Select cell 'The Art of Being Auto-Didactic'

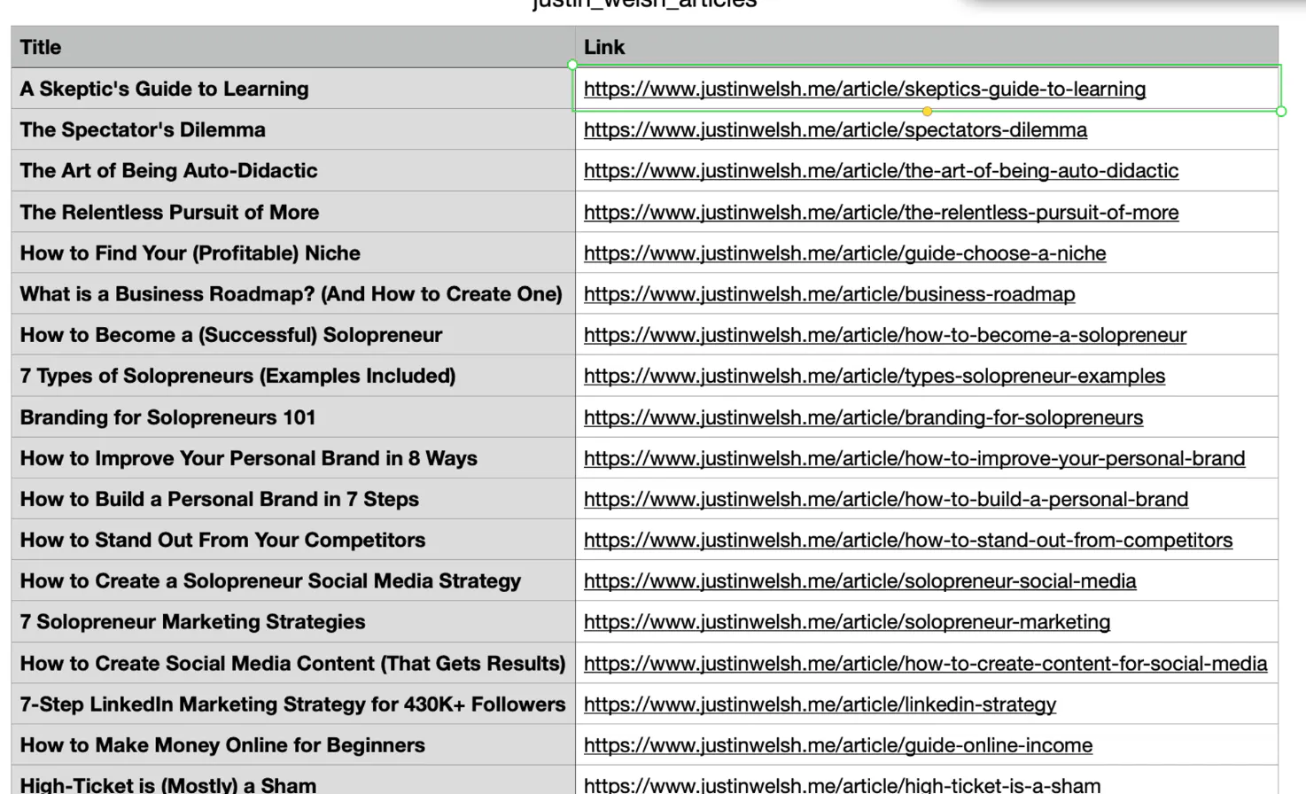(293, 171)
